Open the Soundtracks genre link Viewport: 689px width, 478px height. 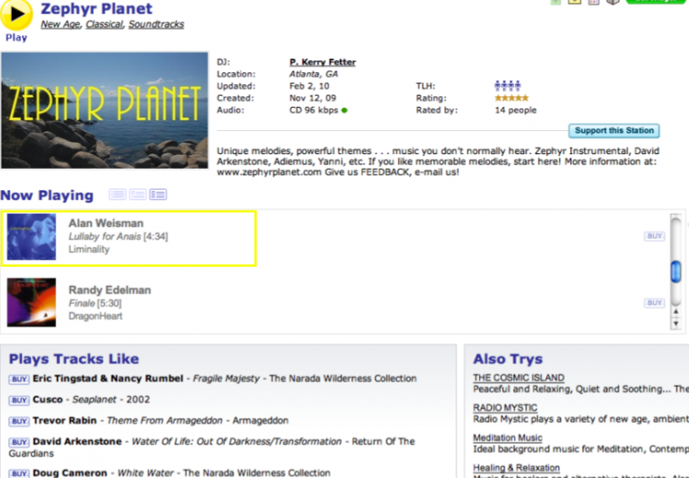[156, 25]
